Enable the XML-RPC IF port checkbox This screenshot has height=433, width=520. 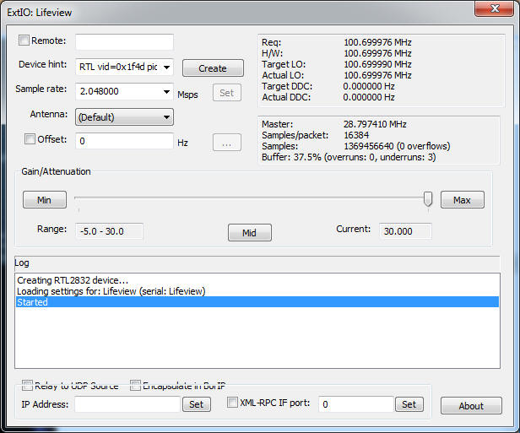[x=232, y=403]
